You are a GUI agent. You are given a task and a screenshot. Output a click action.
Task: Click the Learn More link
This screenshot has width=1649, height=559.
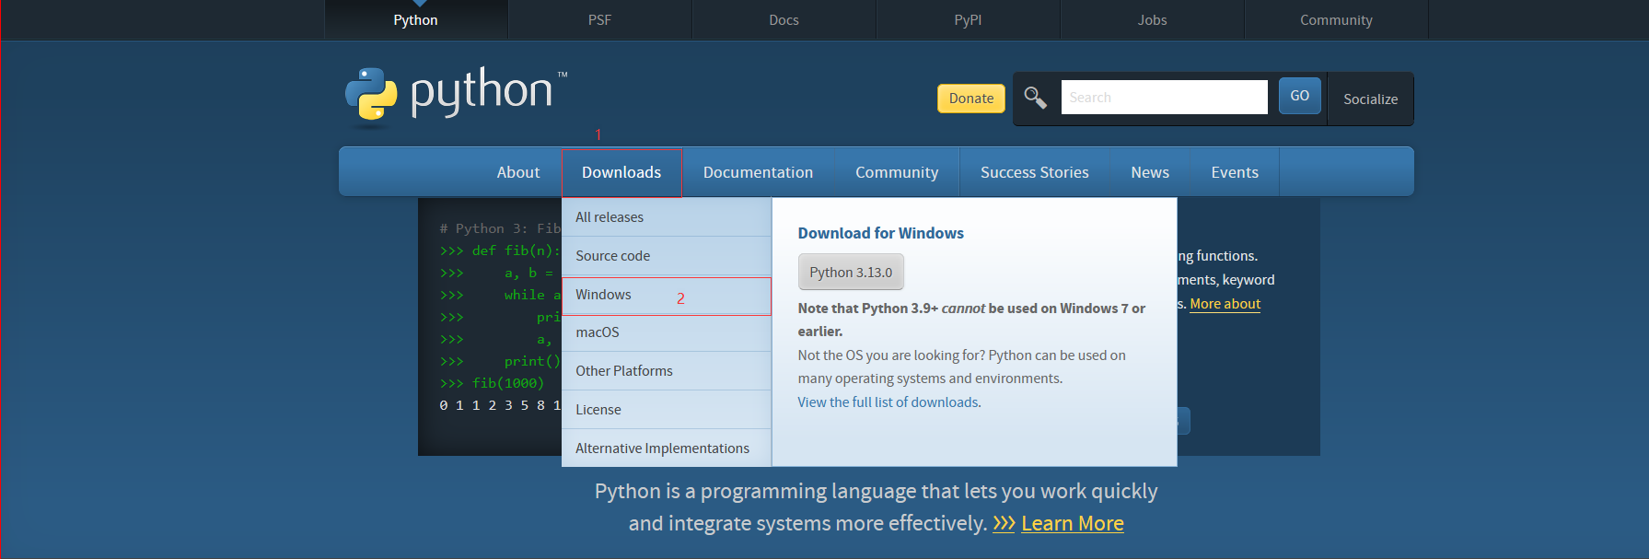coord(1073,523)
